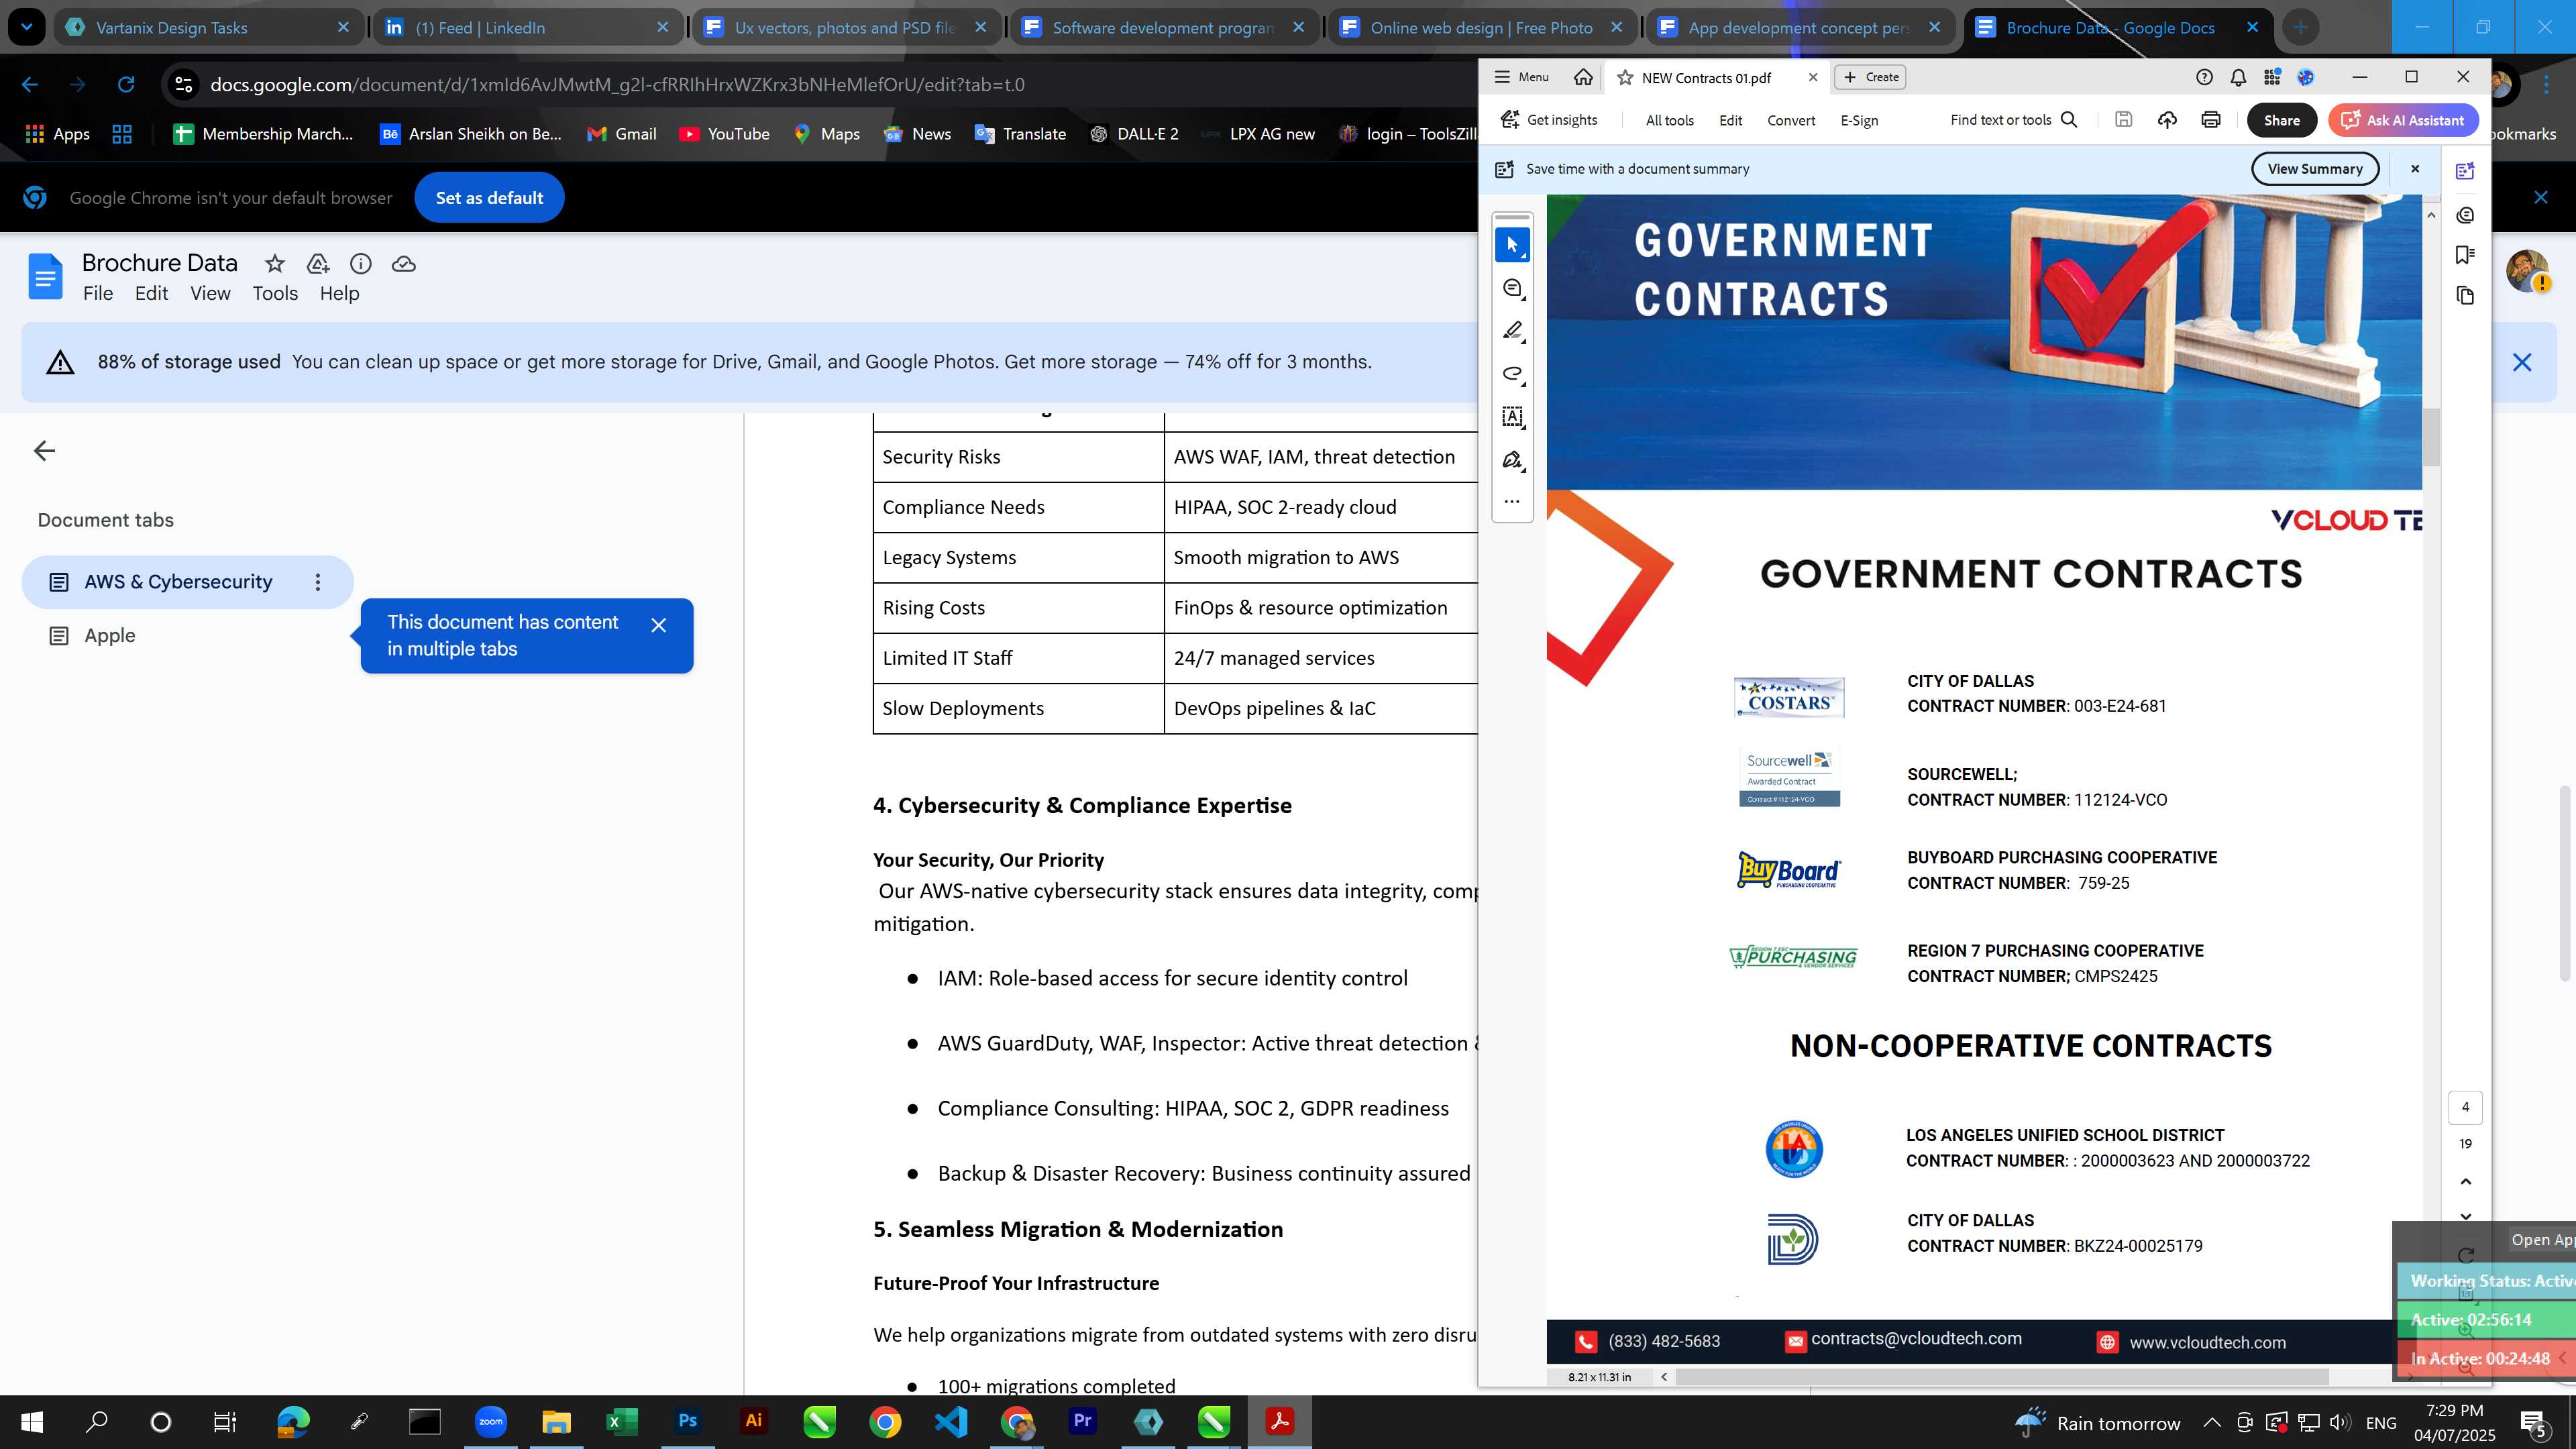Open the comments panel icon
Screen dimensions: 2576x1449
tap(2465, 215)
